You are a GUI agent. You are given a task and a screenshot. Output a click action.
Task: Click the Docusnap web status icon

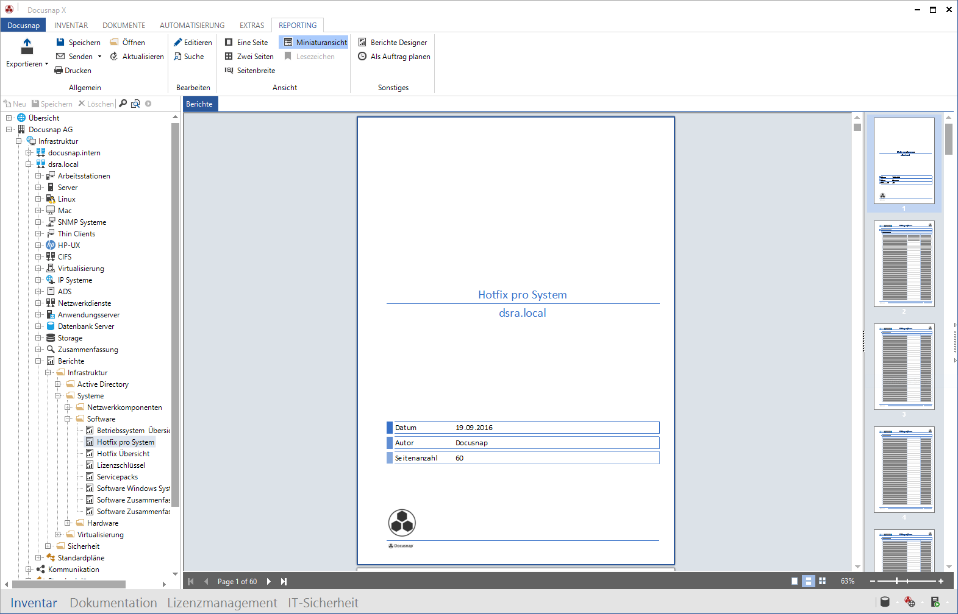910,602
